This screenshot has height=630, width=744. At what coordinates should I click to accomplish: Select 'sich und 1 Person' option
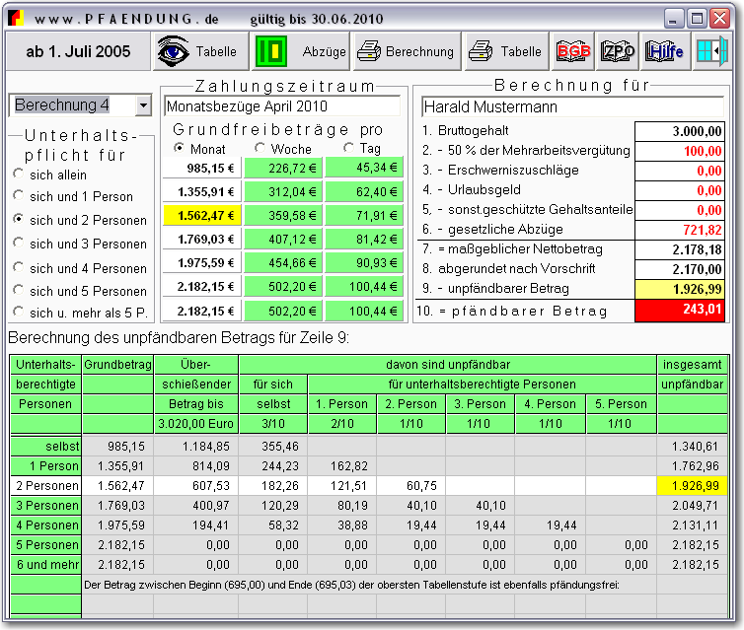point(18,195)
